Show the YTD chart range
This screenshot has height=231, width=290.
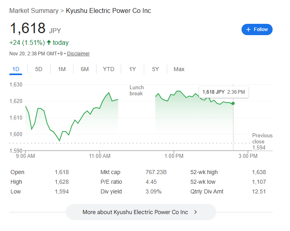[x=109, y=69]
